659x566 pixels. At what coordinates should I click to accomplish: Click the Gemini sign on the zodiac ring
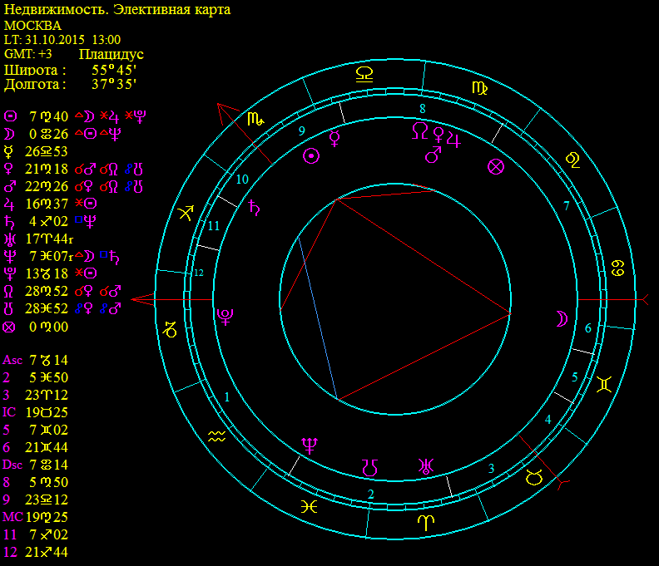click(x=604, y=384)
